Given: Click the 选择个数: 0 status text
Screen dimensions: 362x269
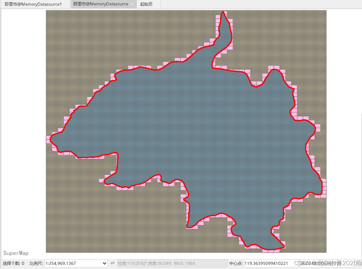Looking at the screenshot, I should (14, 263).
